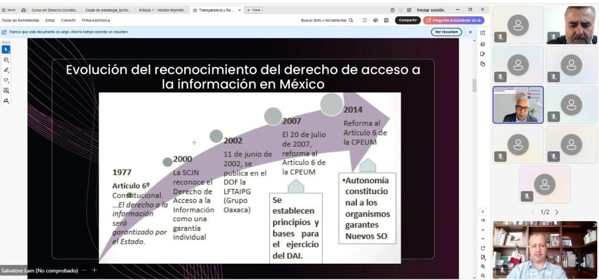The image size is (599, 280).
Task: Click the Acrobat home icon
Action: point(23,10)
